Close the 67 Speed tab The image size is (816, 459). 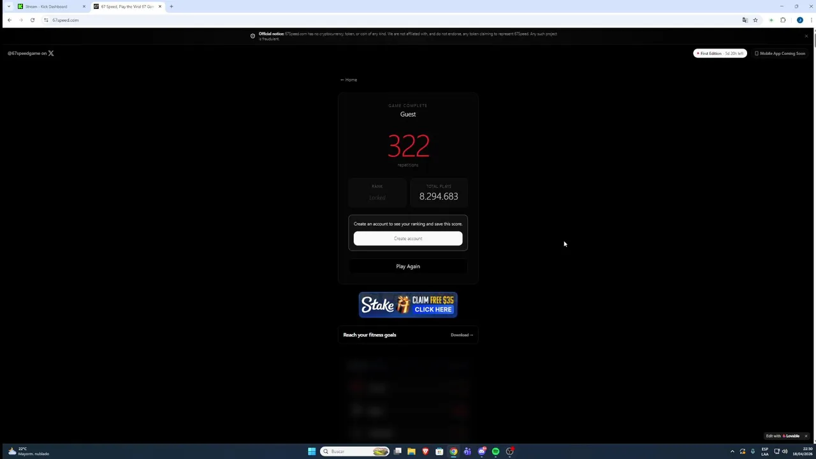click(159, 6)
